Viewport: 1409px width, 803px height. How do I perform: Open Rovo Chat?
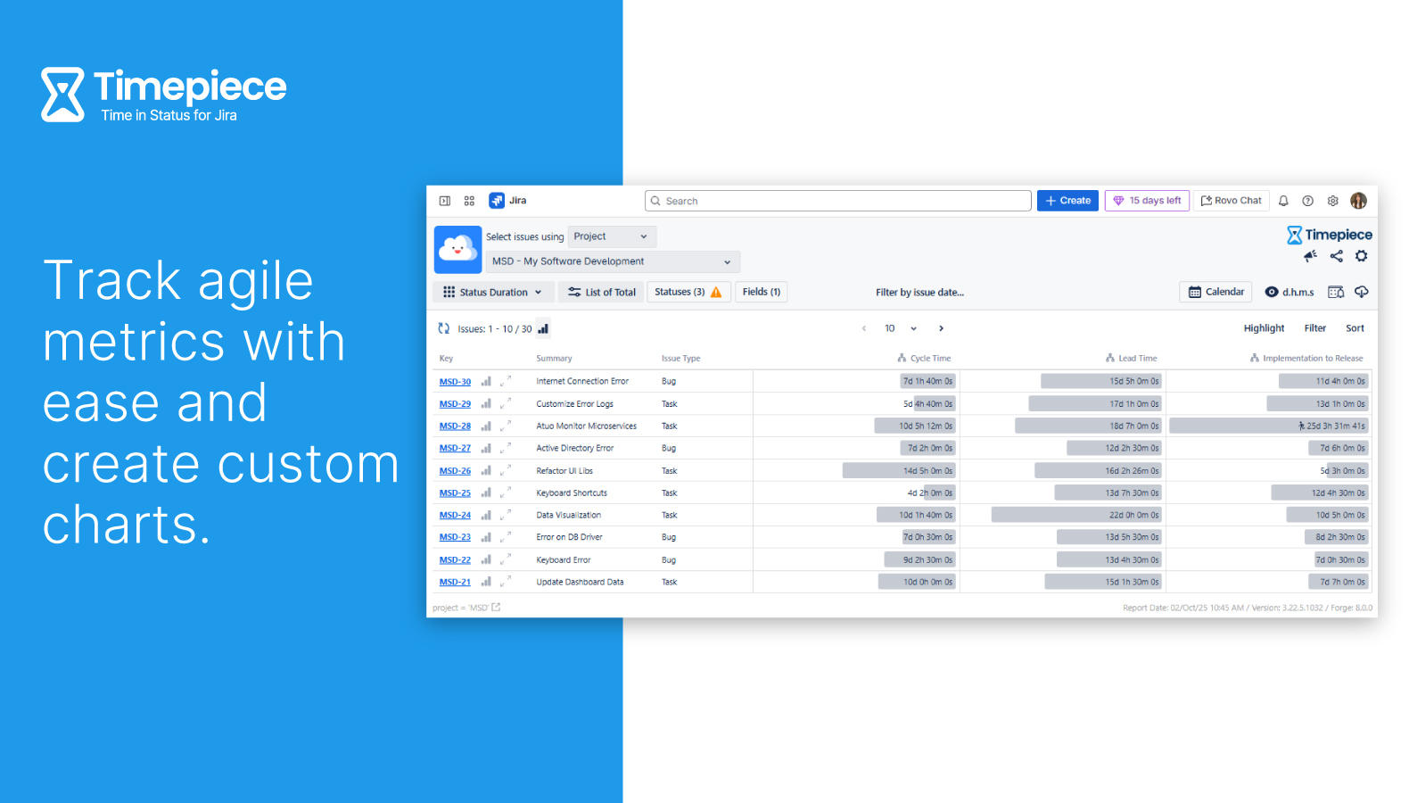pyautogui.click(x=1232, y=201)
